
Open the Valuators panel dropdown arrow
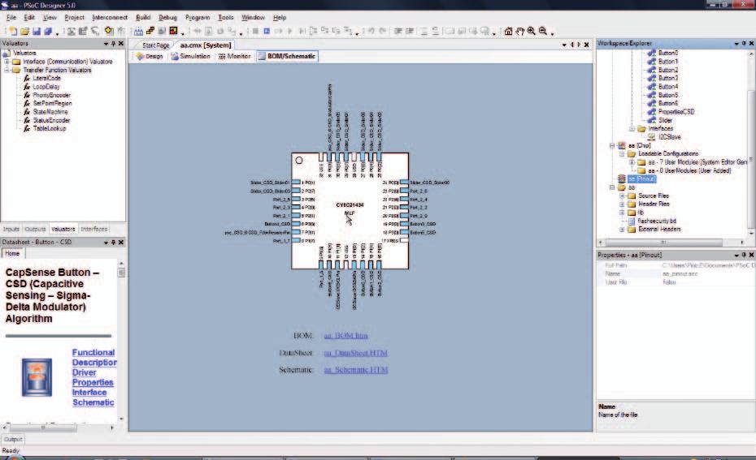click(x=106, y=43)
